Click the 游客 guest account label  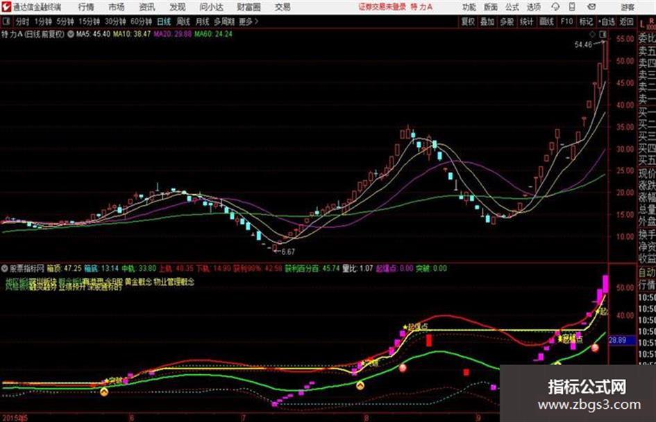pyautogui.click(x=627, y=8)
